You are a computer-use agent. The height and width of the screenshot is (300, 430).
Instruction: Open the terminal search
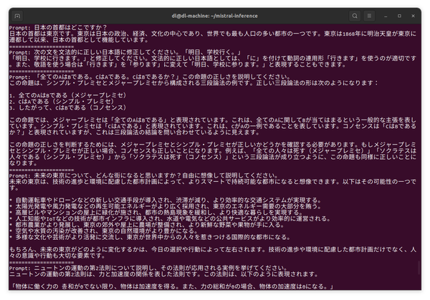click(355, 16)
